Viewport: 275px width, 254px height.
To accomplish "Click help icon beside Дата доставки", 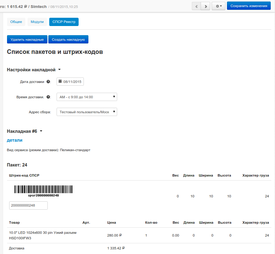I will [x=48, y=82].
